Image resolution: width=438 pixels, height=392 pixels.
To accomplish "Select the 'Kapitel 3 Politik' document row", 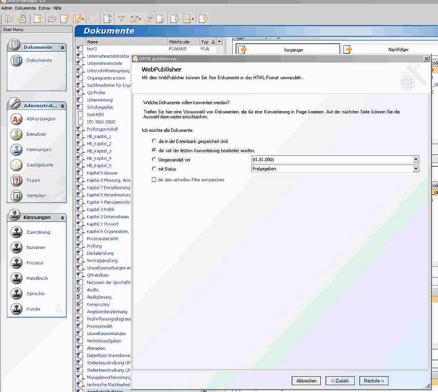I will (101, 209).
